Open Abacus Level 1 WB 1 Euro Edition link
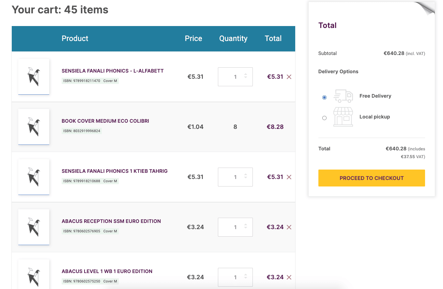Viewport: 443px width, 289px height. [107, 271]
